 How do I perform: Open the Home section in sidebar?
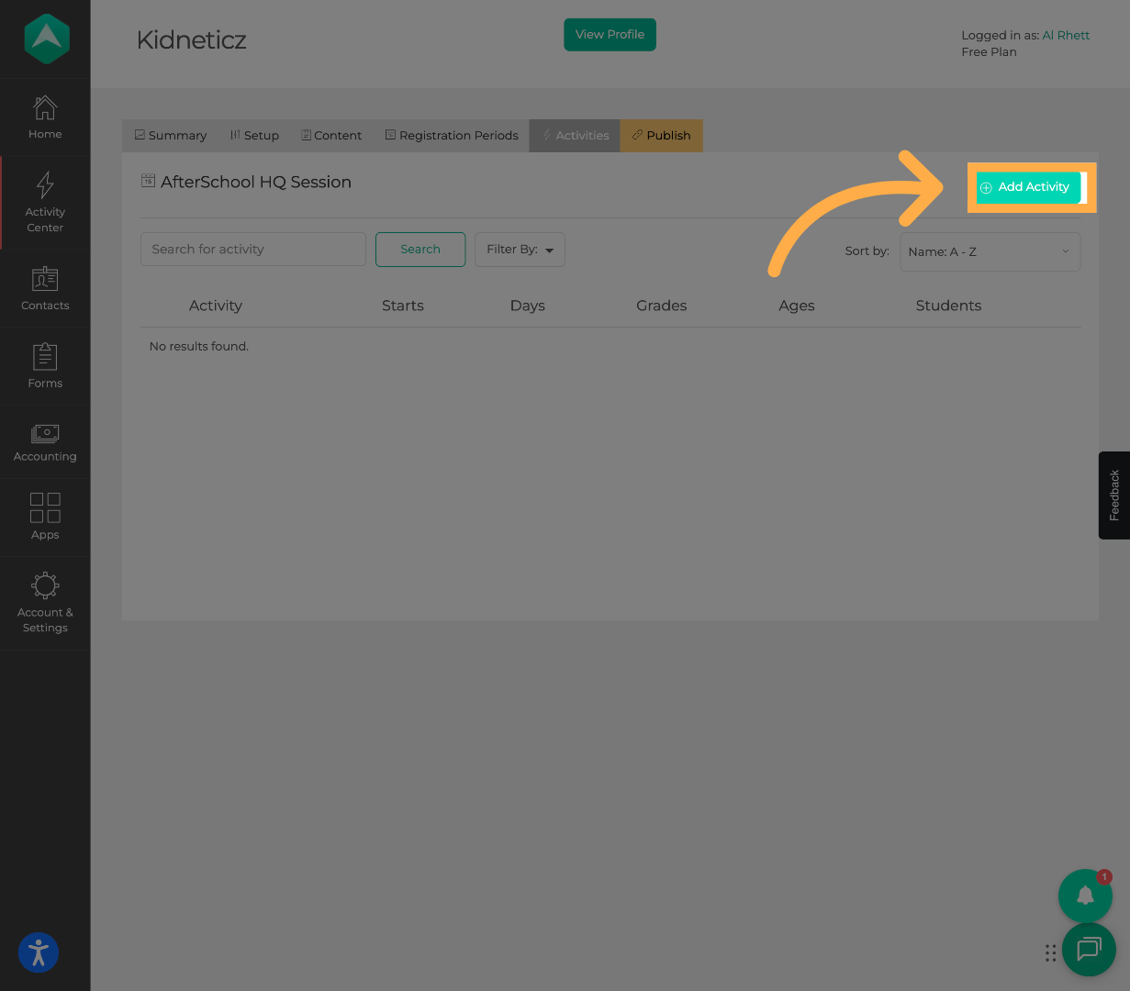[x=44, y=116]
